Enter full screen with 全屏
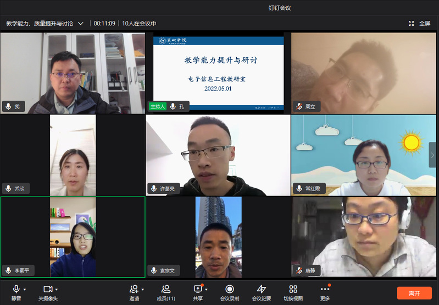The height and width of the screenshot is (305, 439). click(x=420, y=24)
